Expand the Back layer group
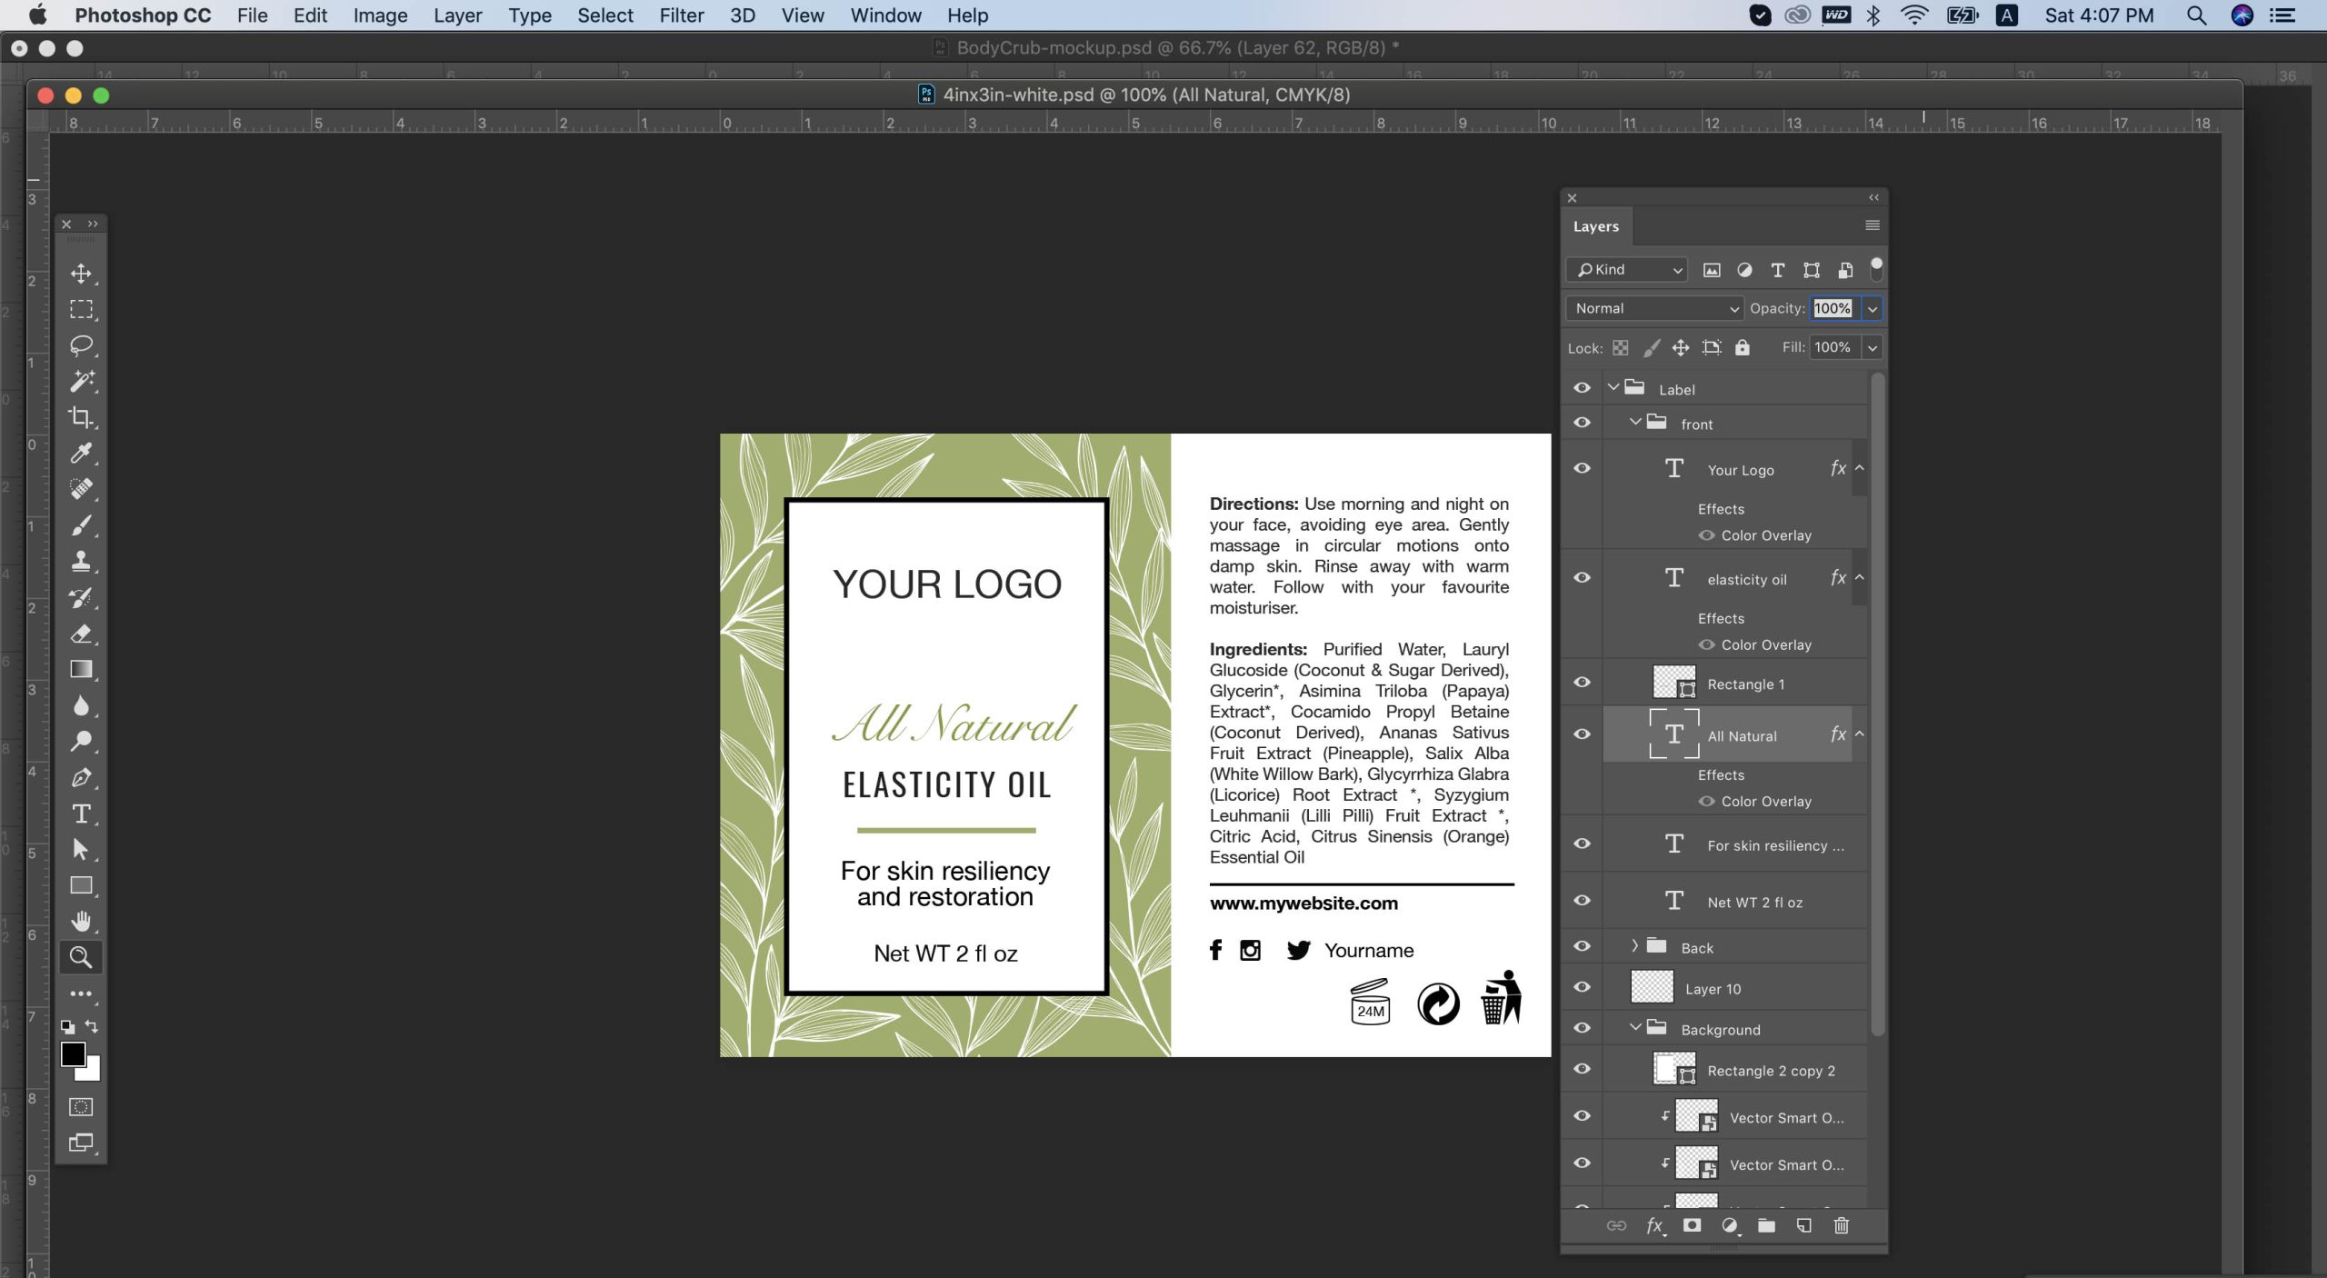 tap(1634, 946)
